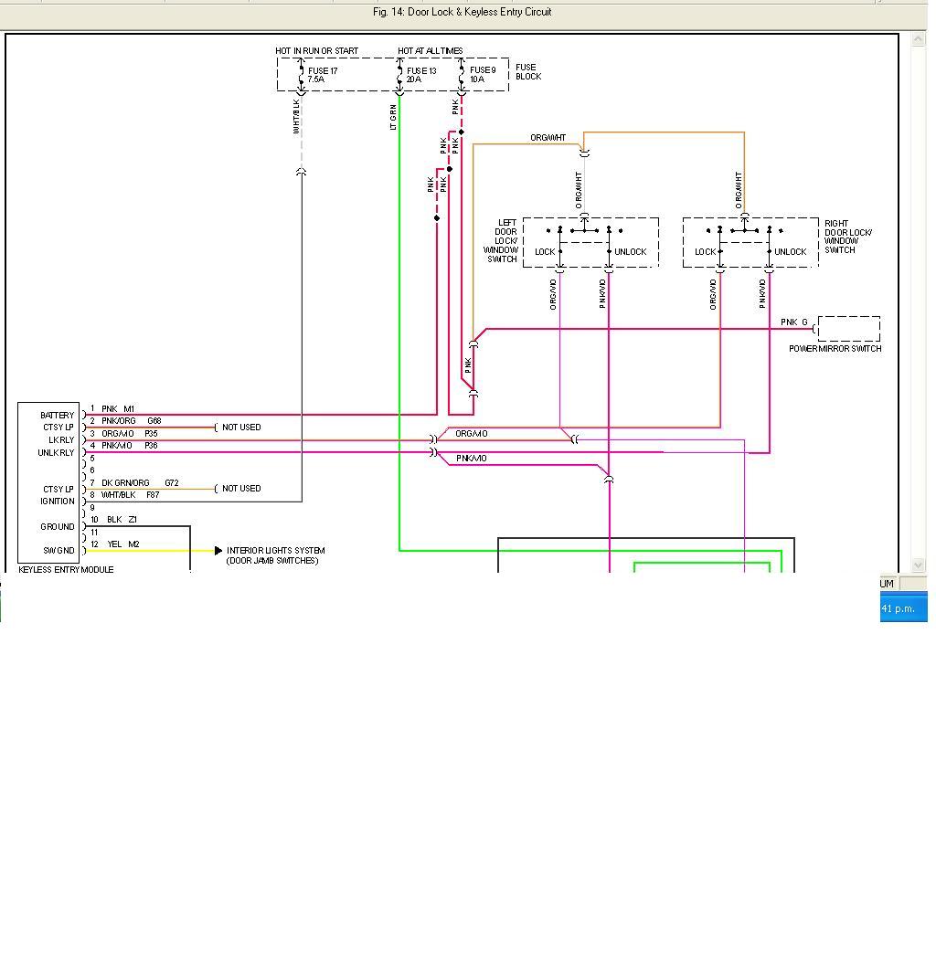
Task: Click the 'Fig. 14: Door Lock & Keyless Entry Circuit' title
Action: click(x=462, y=12)
